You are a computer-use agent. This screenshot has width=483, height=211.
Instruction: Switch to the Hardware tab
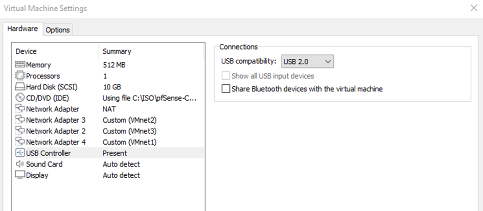pos(22,29)
